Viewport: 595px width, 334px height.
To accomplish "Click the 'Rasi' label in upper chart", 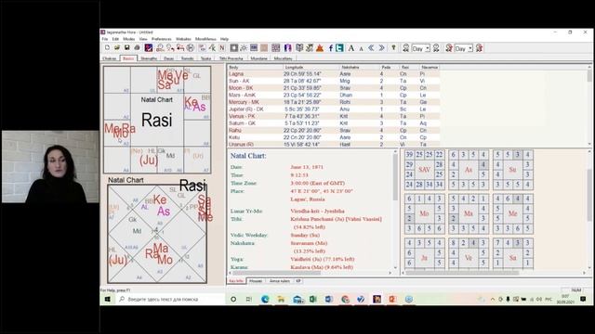I will (157, 121).
